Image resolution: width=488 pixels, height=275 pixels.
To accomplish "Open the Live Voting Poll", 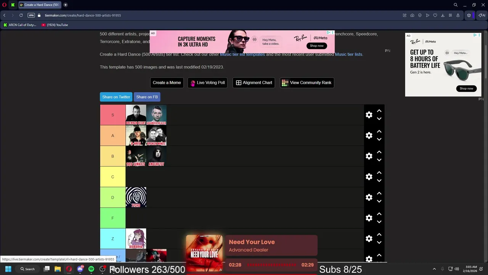I will pos(207,82).
